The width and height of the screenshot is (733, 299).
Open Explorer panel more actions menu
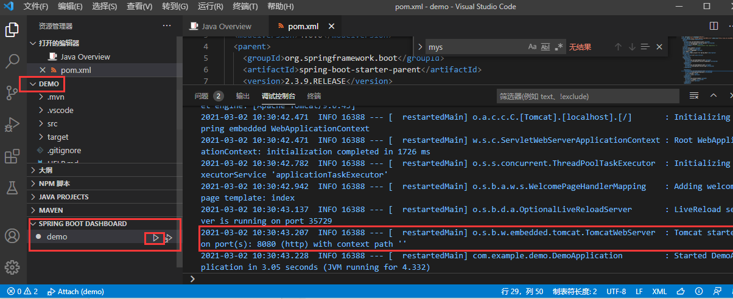pyautogui.click(x=167, y=26)
